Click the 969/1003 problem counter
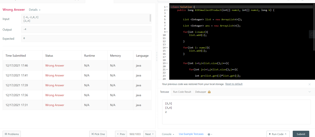 pyautogui.click(x=135, y=134)
